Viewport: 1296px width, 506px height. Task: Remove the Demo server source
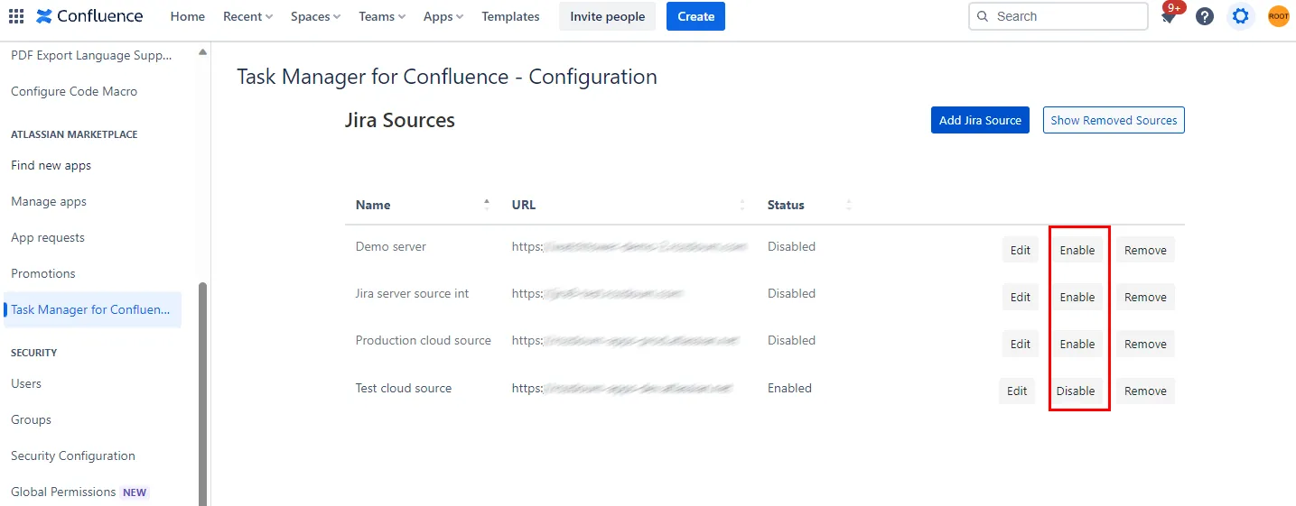1145,250
